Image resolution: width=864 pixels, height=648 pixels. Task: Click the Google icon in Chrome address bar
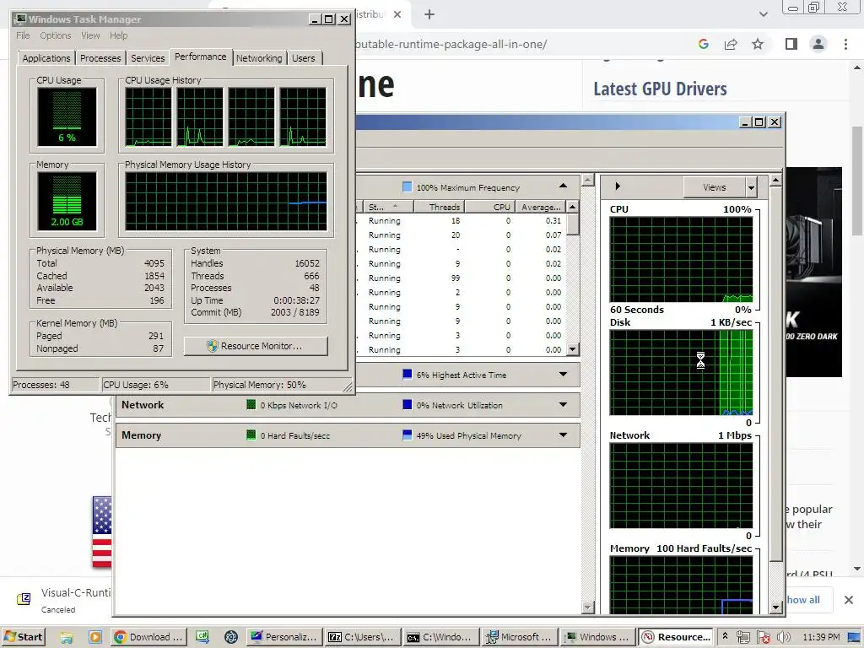[x=703, y=44]
